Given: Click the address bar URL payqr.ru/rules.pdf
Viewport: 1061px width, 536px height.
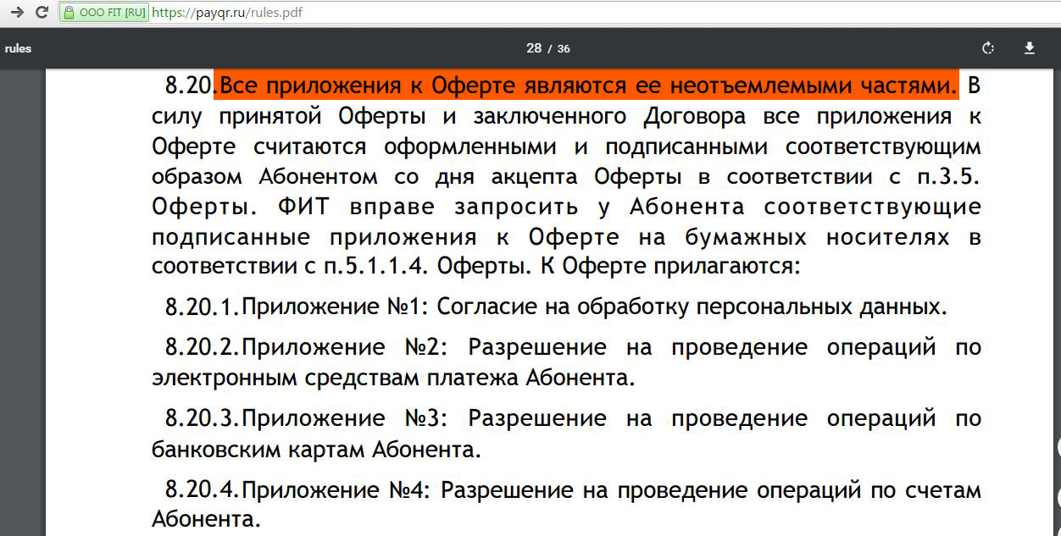Looking at the screenshot, I should tap(226, 13).
